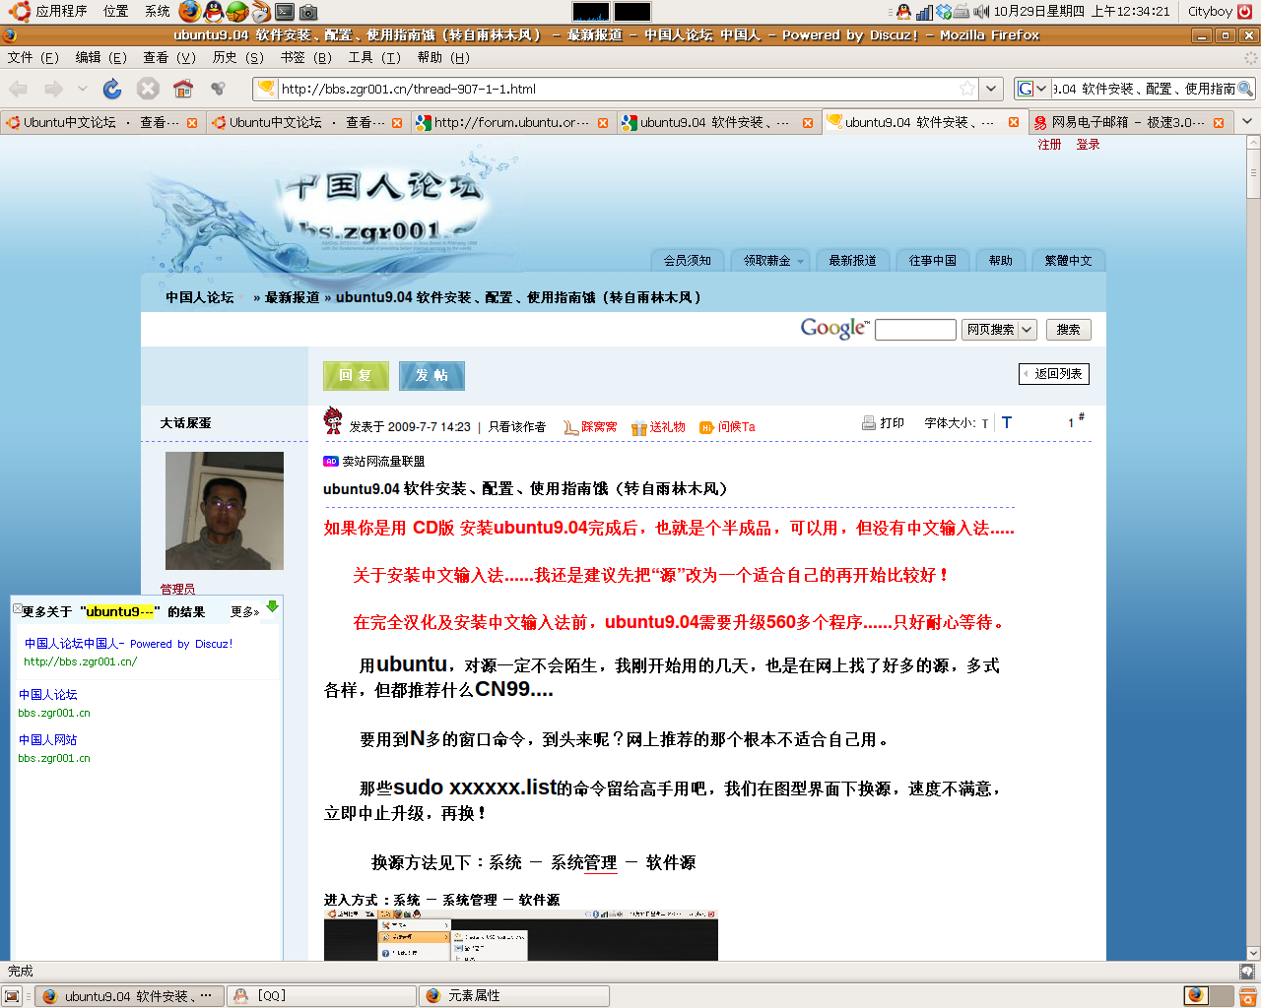Open the 繁體中文 language link

1068,261
